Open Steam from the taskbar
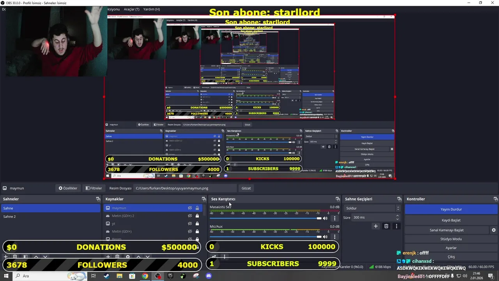 pyautogui.click(x=106, y=276)
